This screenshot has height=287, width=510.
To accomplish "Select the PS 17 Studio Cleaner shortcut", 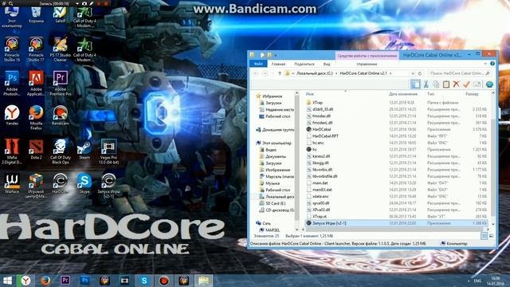I will [61, 49].
